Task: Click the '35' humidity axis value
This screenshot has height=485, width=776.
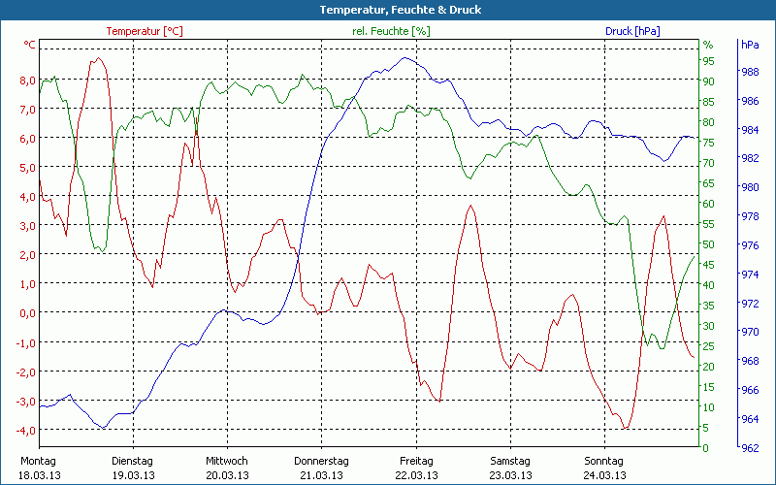Action: click(x=709, y=306)
